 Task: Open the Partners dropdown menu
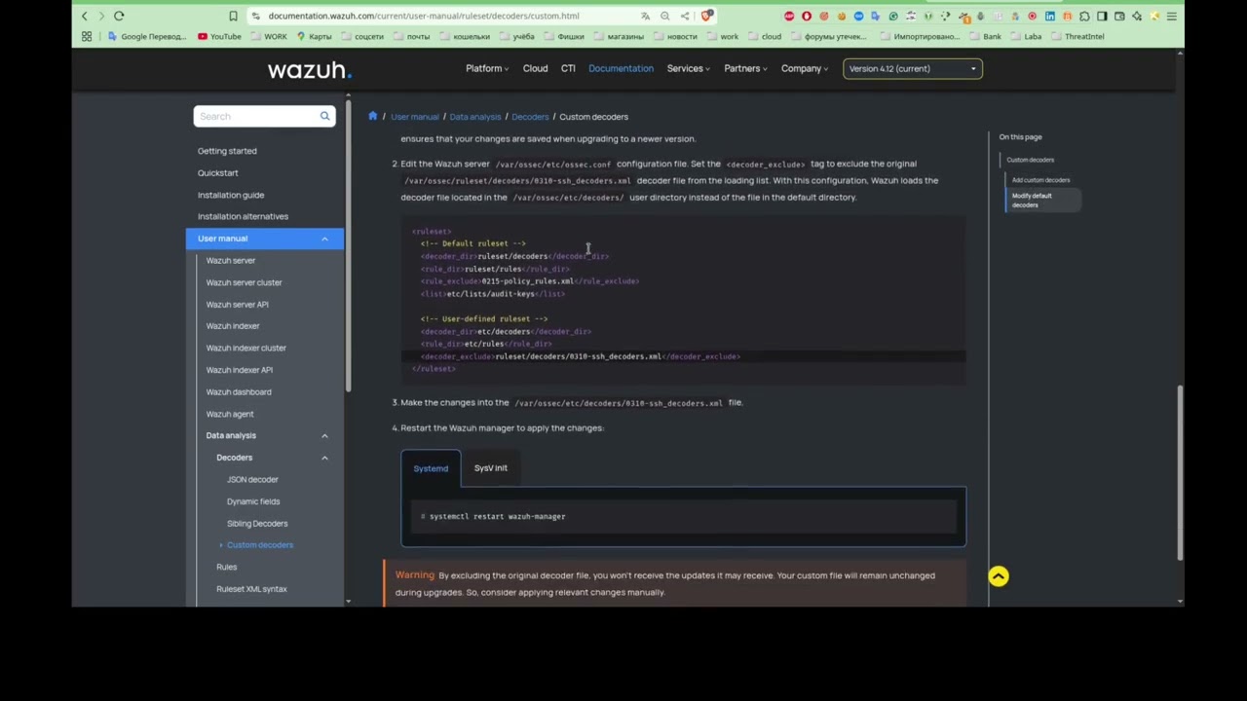pyautogui.click(x=745, y=68)
